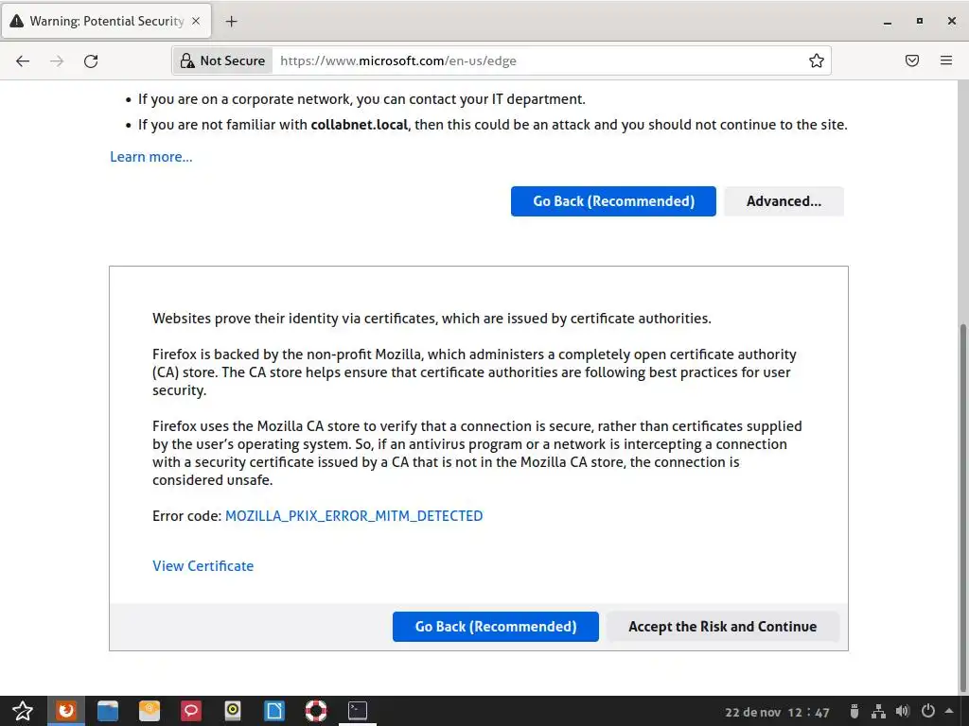
Task: Bookmark this page with the star icon
Action: (817, 60)
